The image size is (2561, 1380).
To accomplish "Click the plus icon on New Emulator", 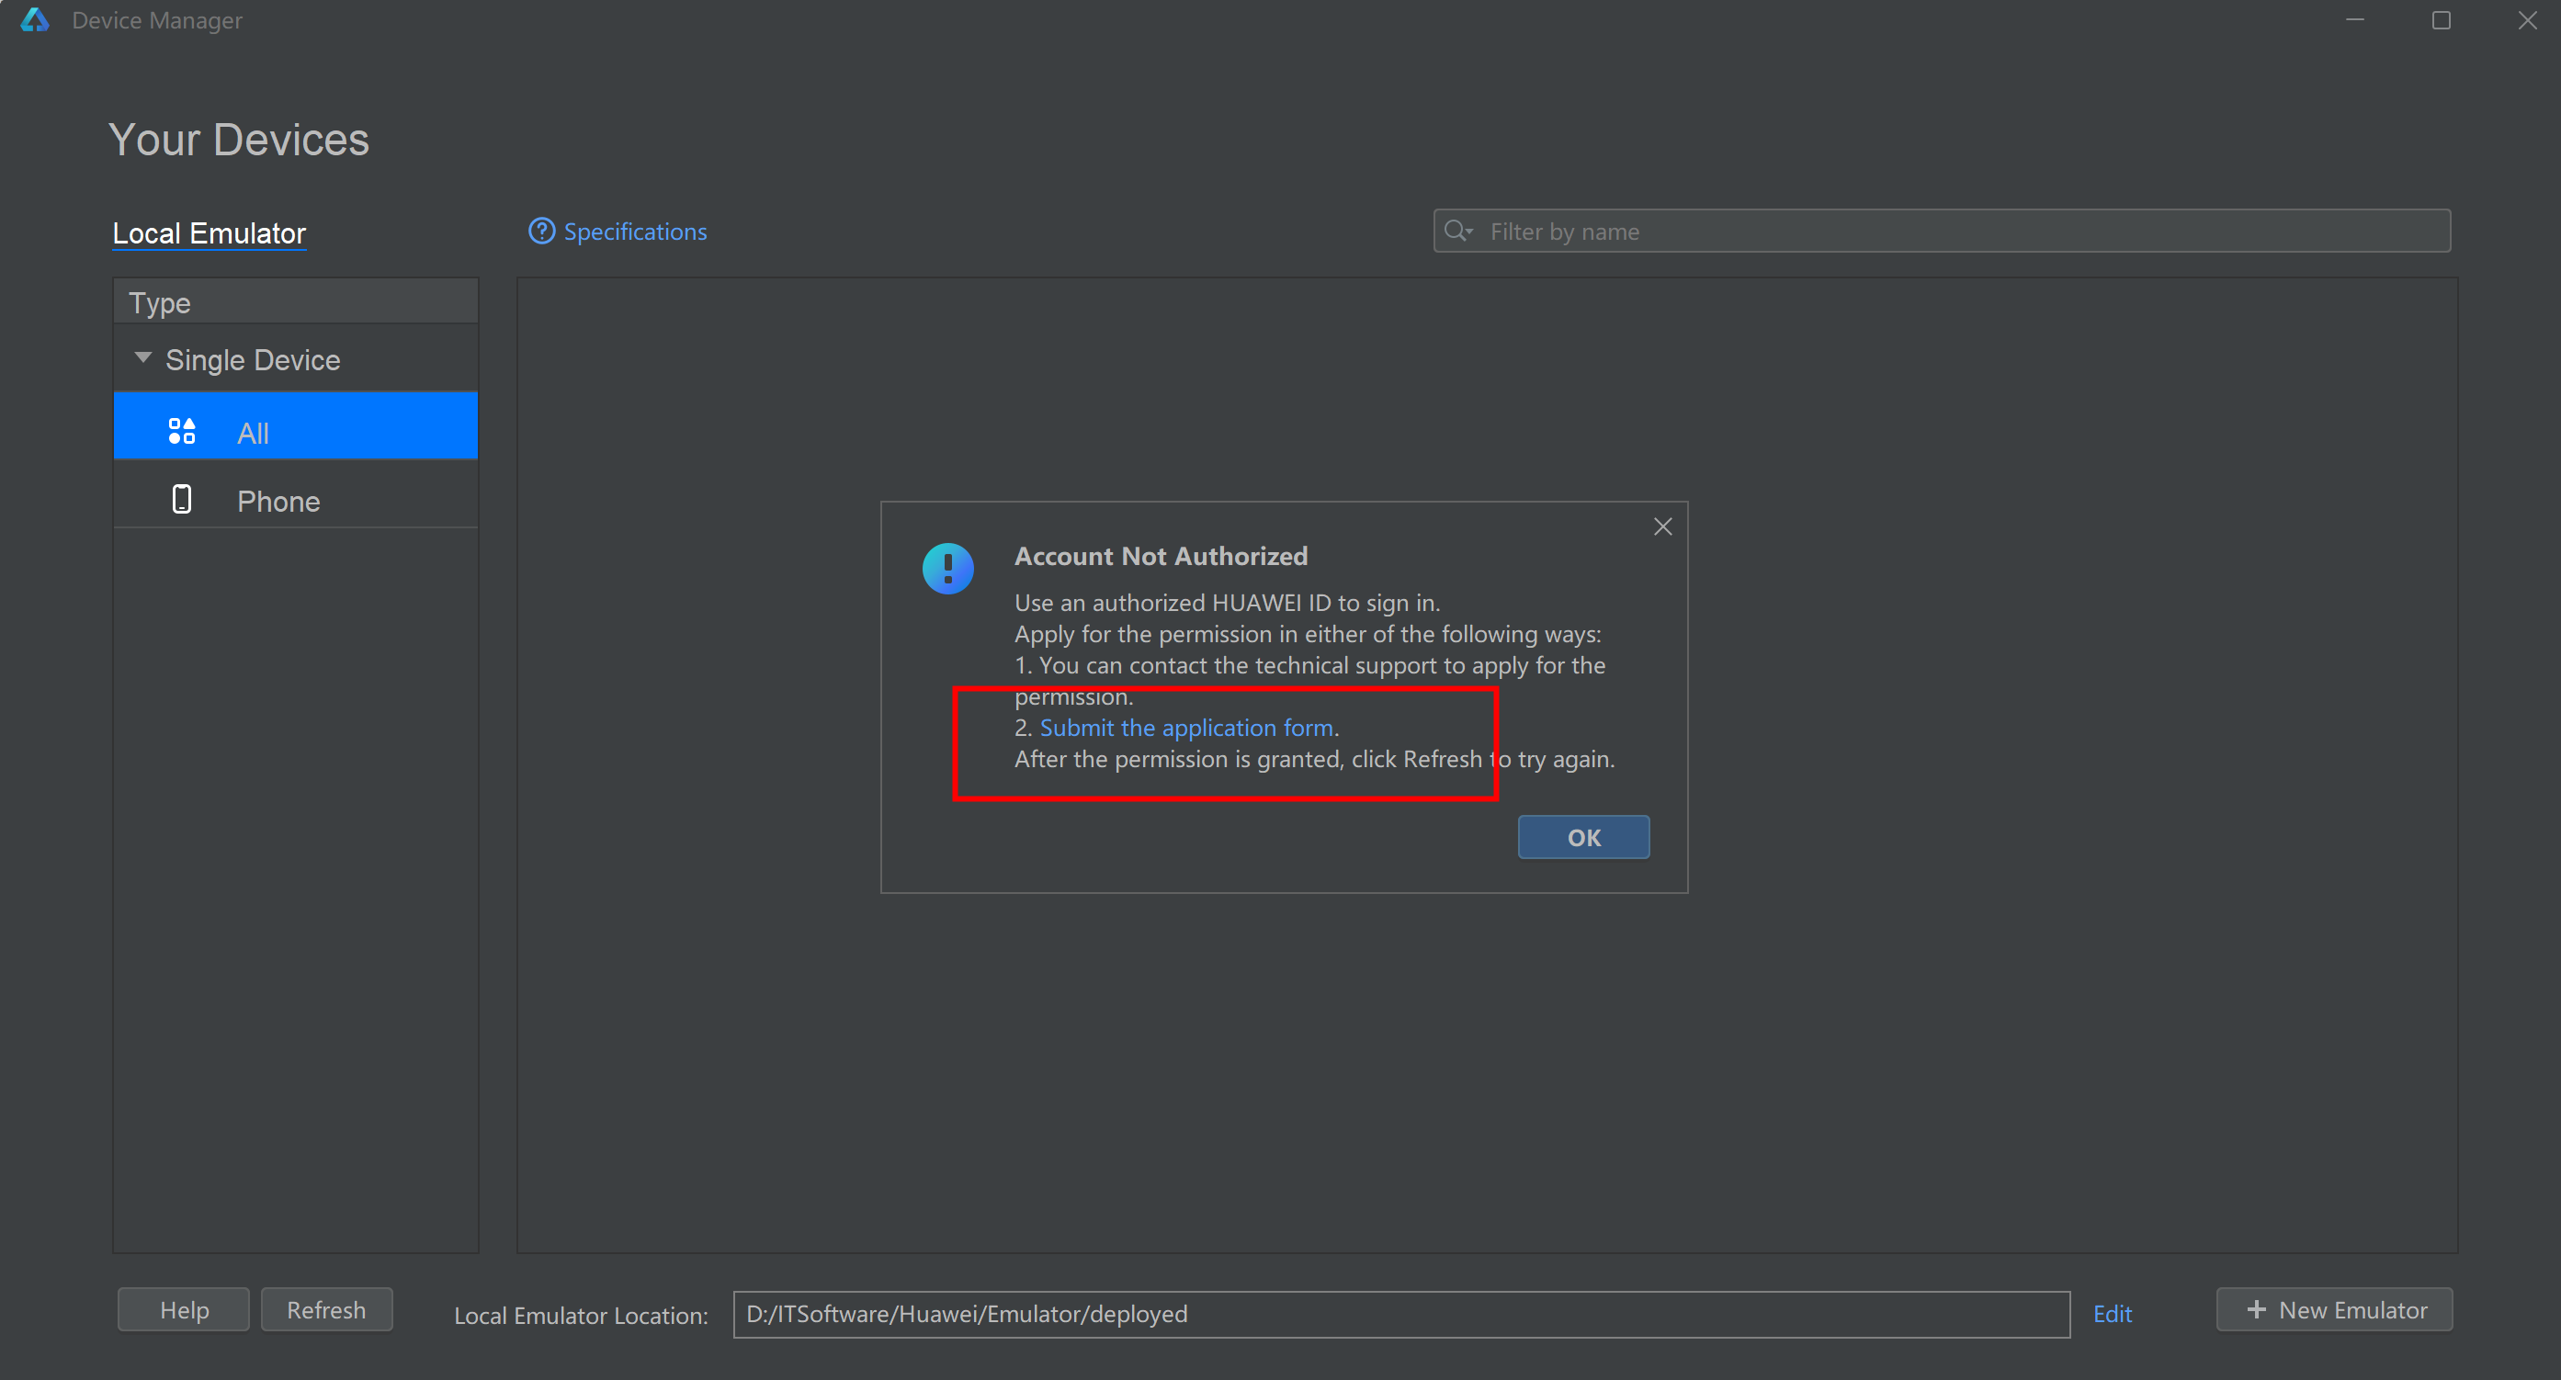I will [x=2256, y=1309].
